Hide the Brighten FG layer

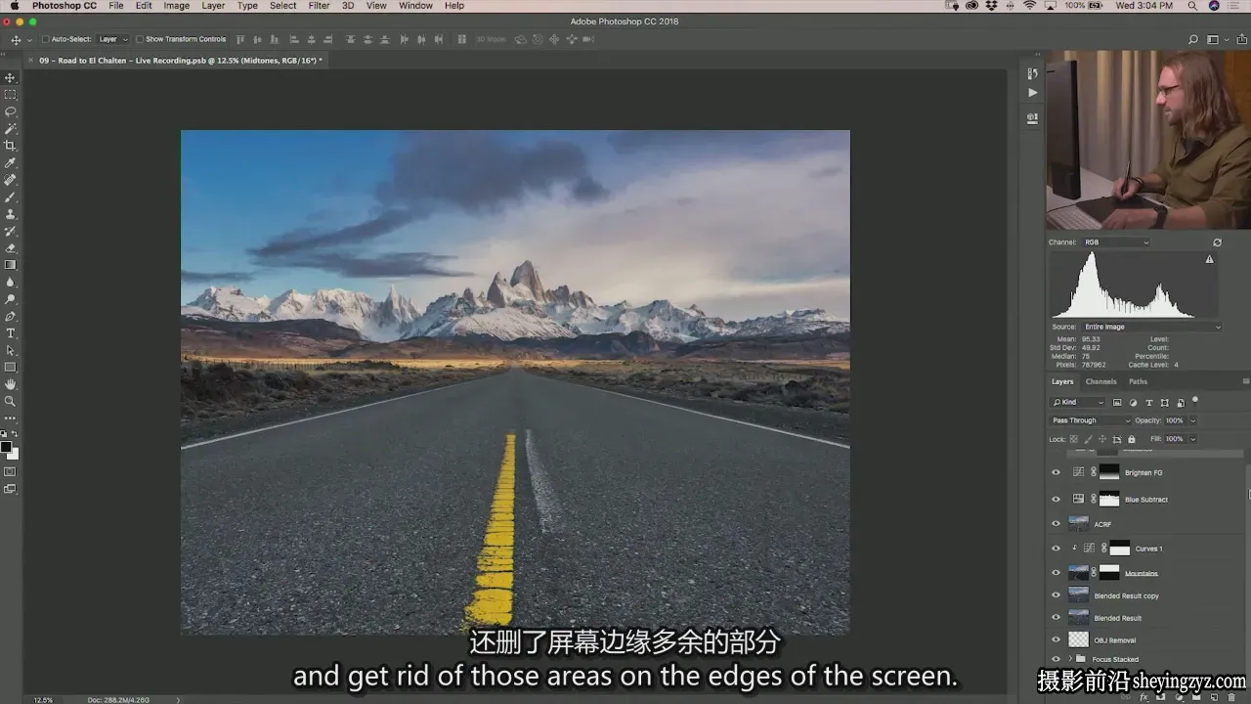click(1056, 472)
